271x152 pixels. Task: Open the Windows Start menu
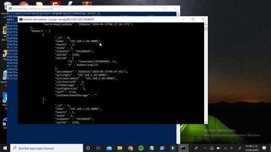click(5, 148)
